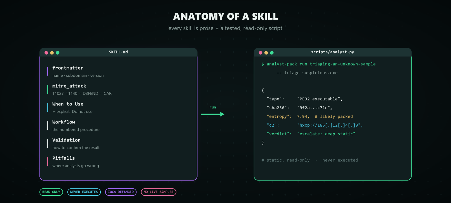Viewport: 451px width, 203px height.
Task: Select the READ-ONLY badge
Action: point(51,192)
